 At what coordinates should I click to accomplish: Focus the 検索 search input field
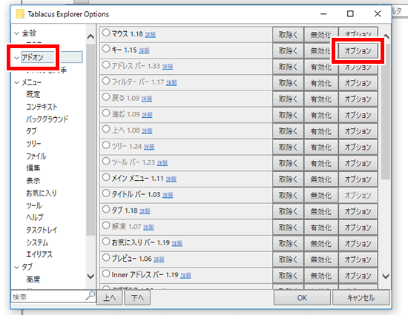48,296
